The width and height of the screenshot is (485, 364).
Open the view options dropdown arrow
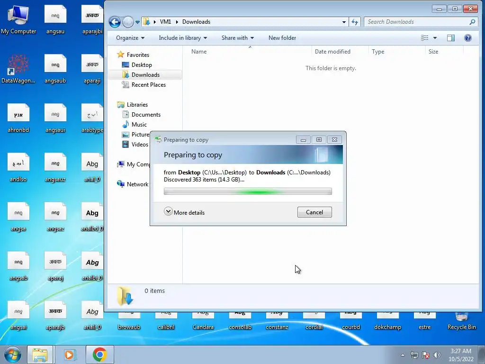tap(435, 38)
